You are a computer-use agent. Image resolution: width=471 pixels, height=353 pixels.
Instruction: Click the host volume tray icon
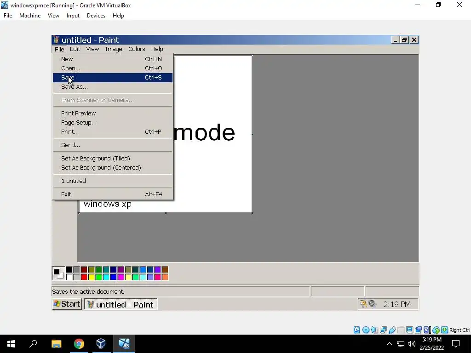(412, 344)
